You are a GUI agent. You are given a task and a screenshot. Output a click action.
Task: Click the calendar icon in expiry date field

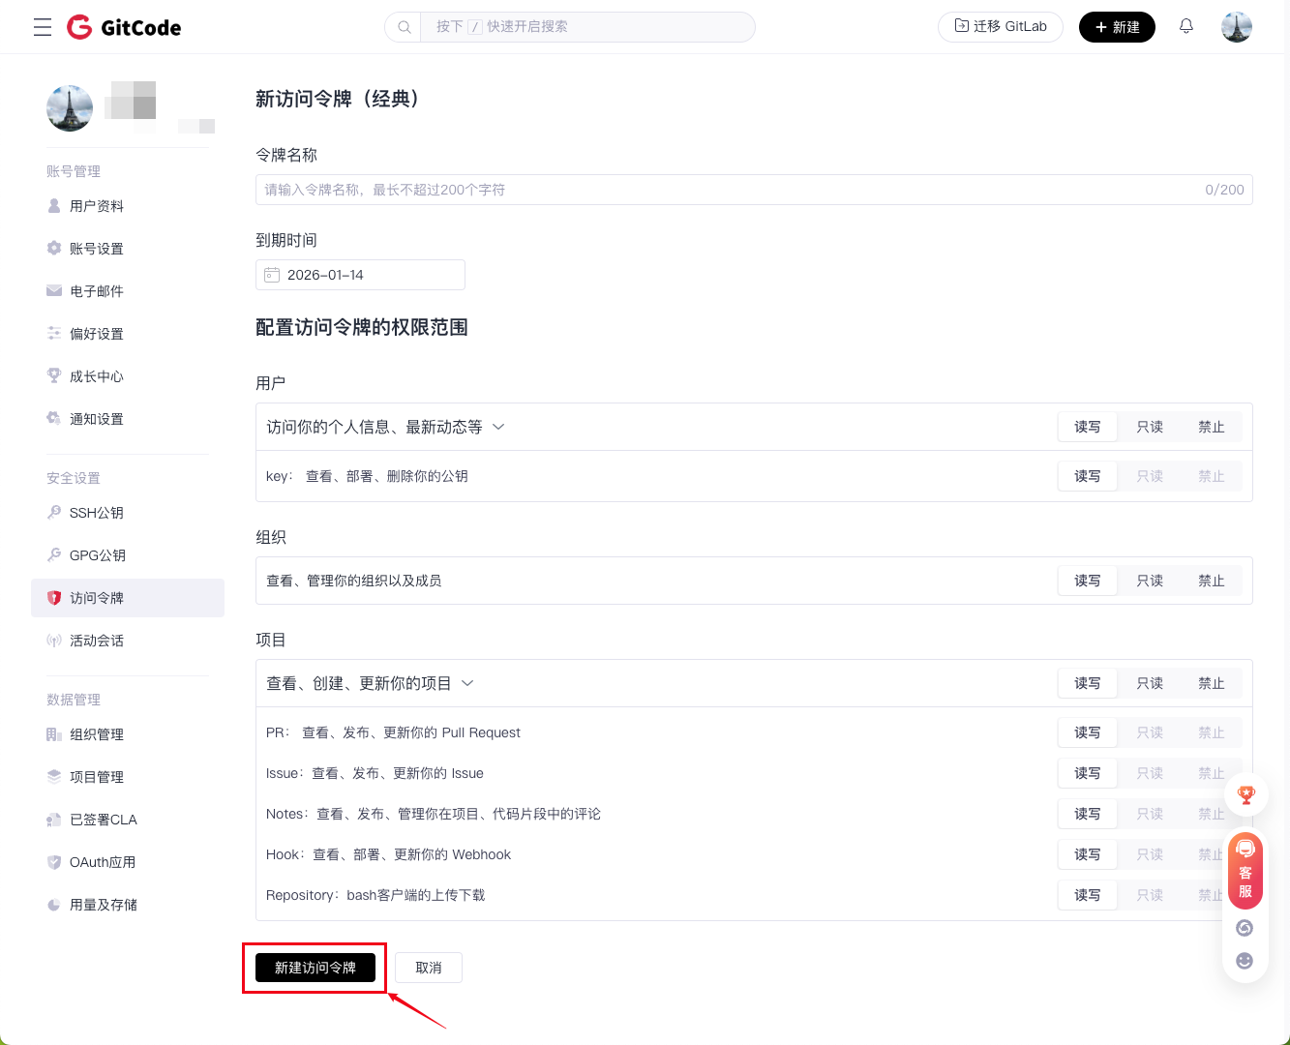272,275
